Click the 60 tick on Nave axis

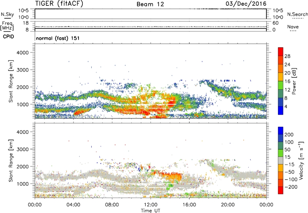(x=276, y=23)
